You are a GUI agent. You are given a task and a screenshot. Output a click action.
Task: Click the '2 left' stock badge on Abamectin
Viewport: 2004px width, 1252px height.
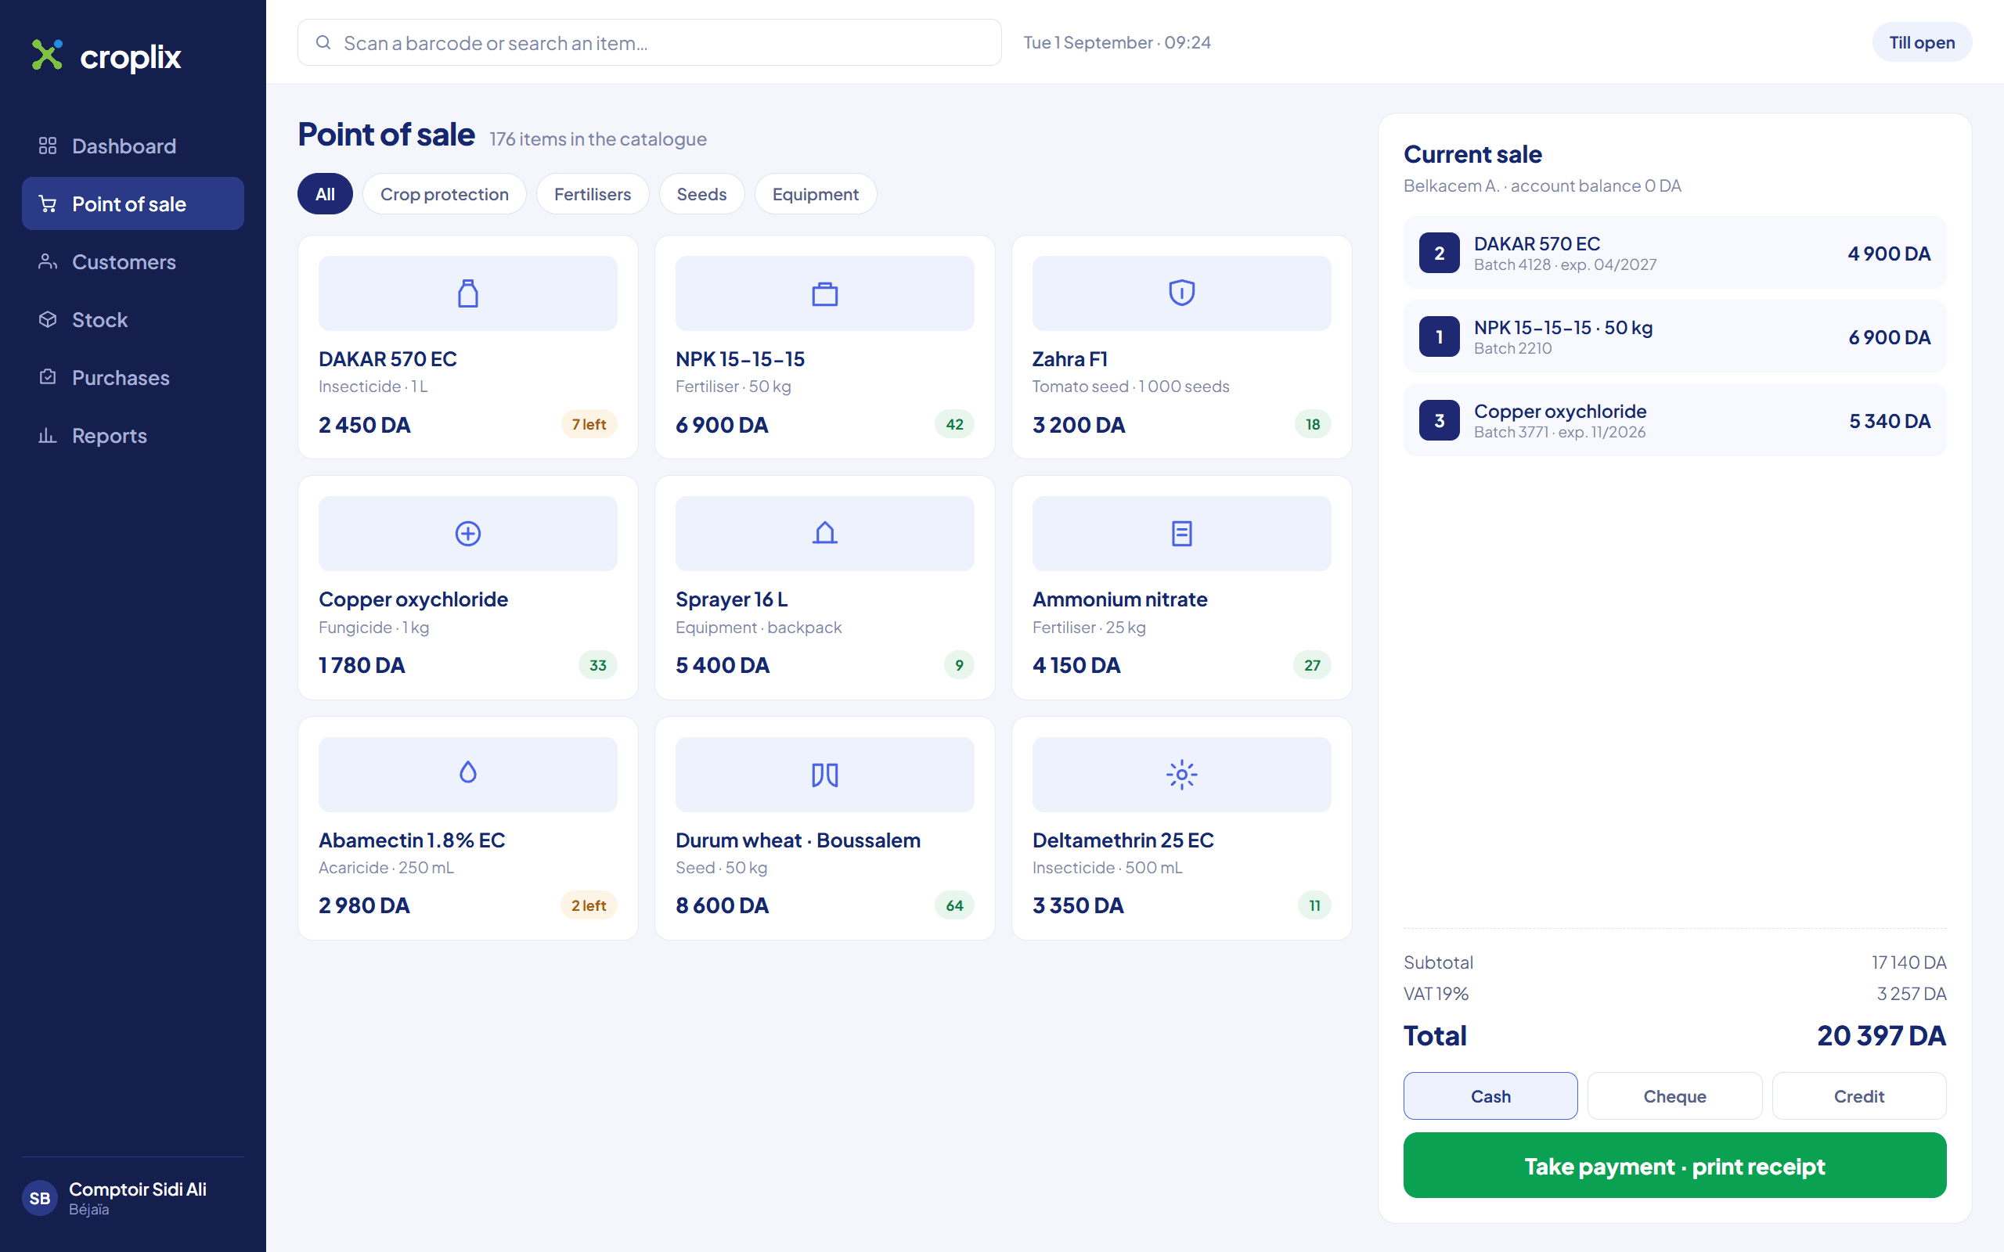point(589,905)
